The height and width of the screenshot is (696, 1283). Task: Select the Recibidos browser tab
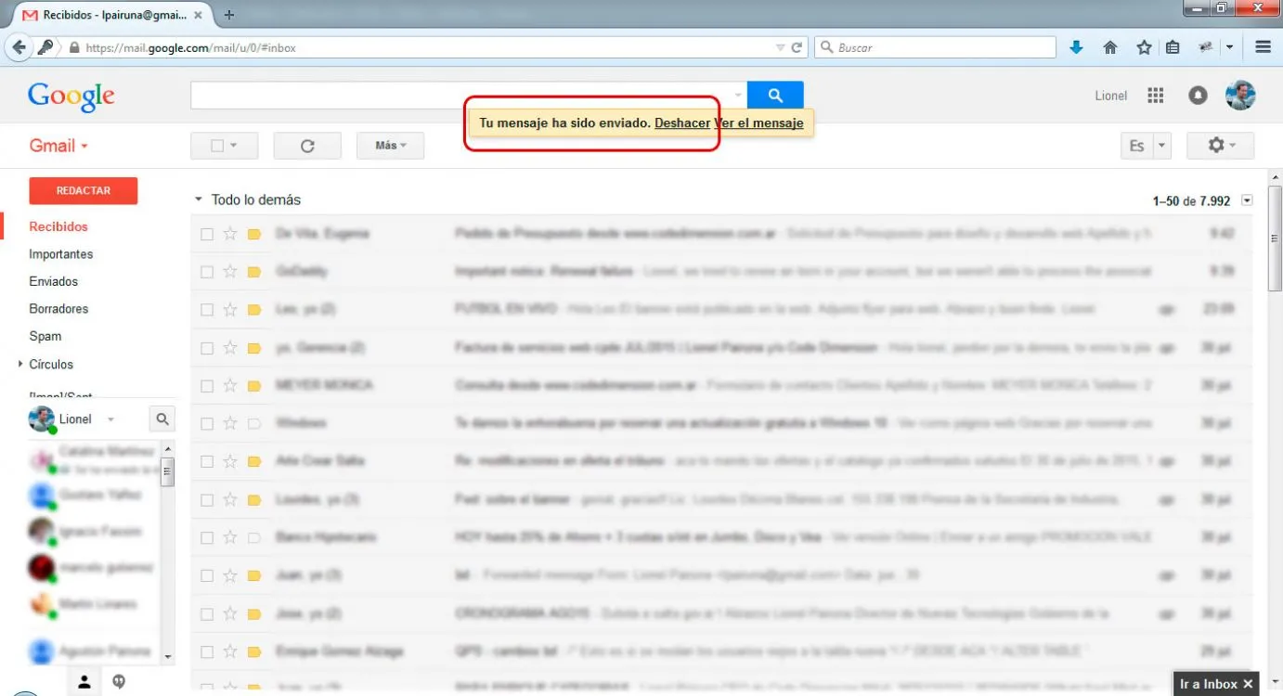click(x=113, y=15)
